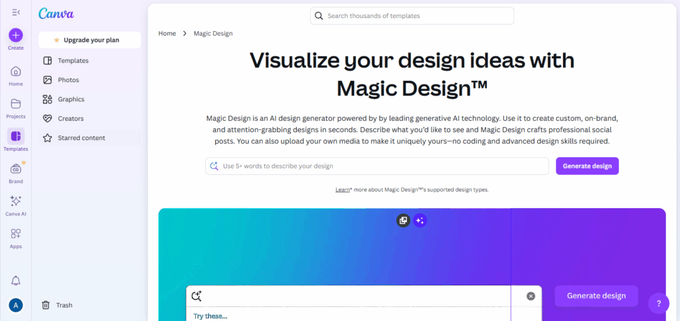Open Starred content menu entry
Viewport: 680px width, 321px height.
tap(90, 138)
